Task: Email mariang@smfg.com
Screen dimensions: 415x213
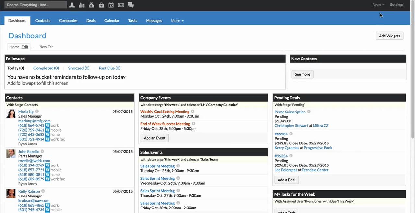Action: [34, 121]
